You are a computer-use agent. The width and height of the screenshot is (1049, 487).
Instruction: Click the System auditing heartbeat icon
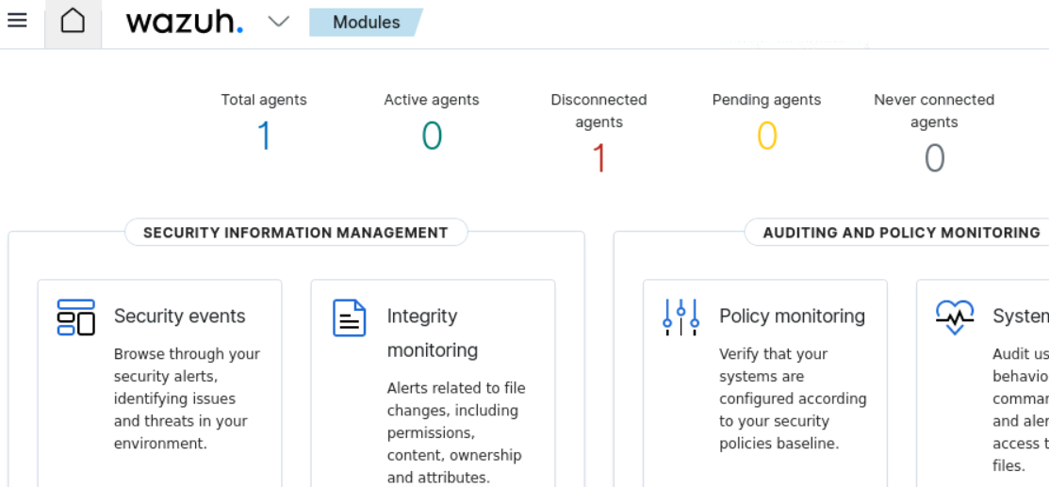click(954, 317)
